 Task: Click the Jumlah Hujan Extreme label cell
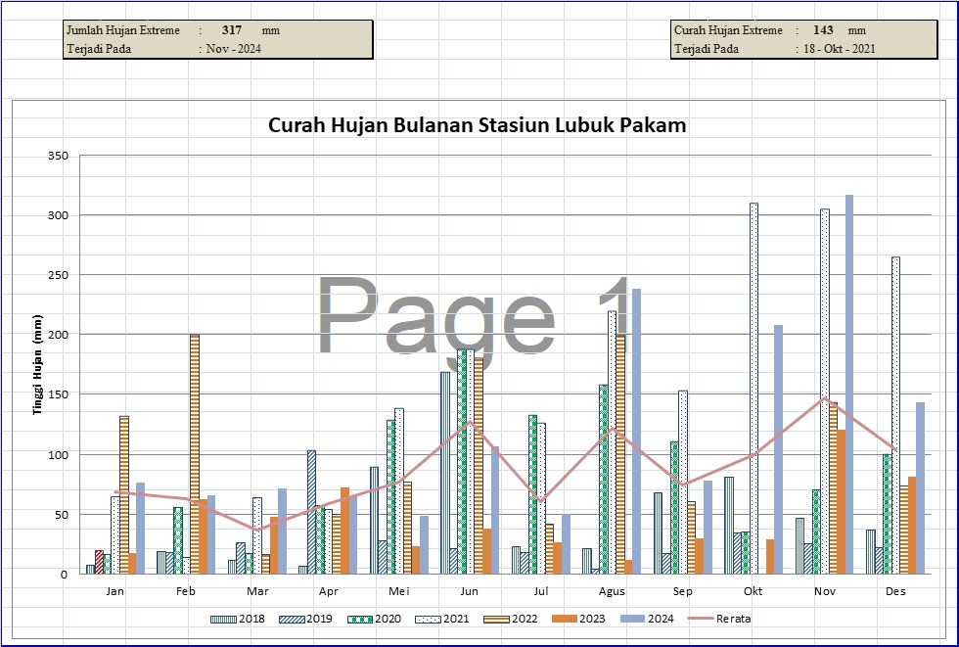[x=123, y=30]
